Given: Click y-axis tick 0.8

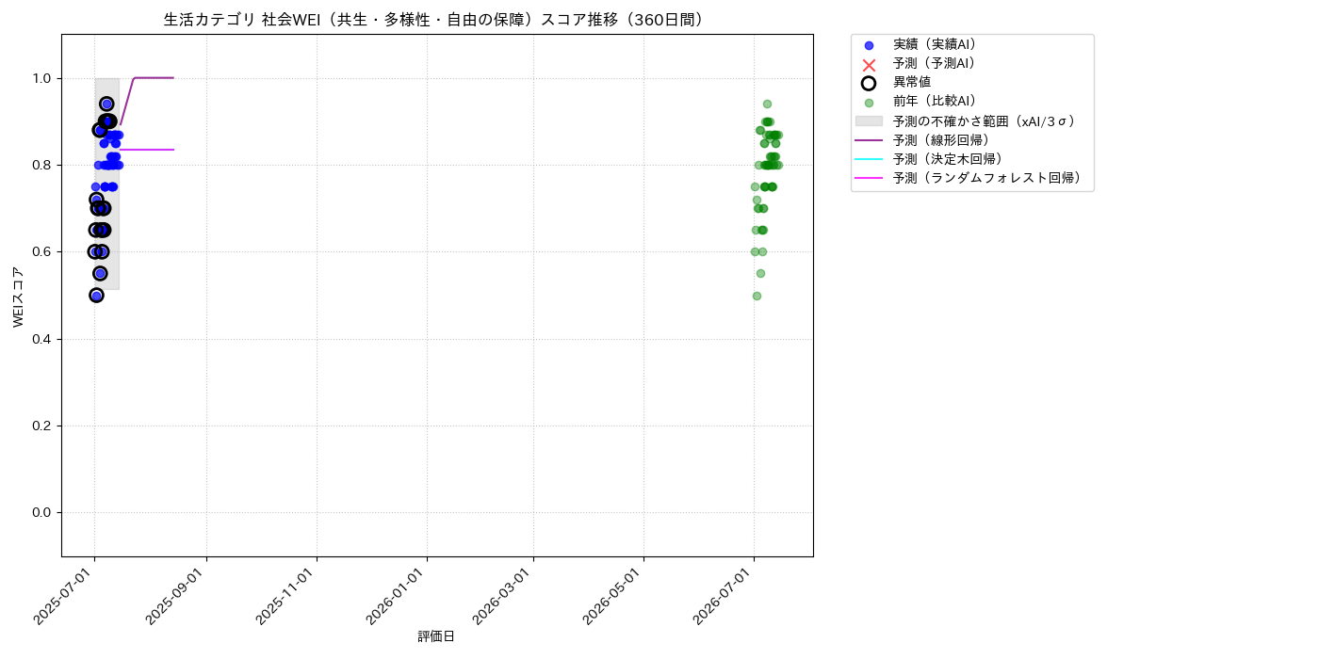Looking at the screenshot, I should pyautogui.click(x=41, y=165).
